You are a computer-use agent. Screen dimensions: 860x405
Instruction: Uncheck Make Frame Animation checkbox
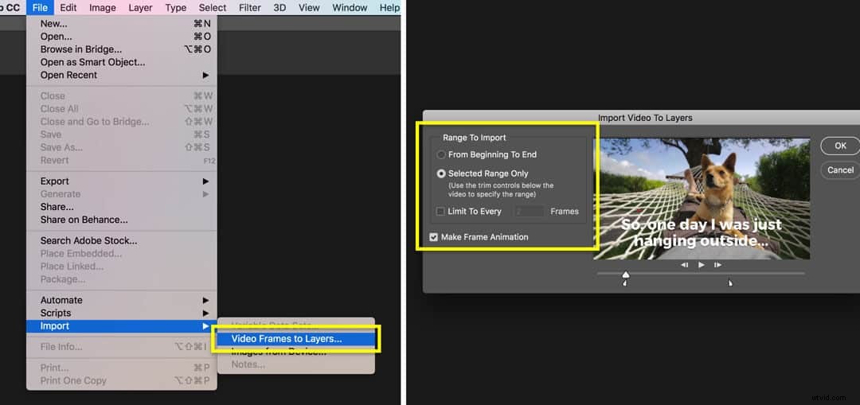point(434,237)
